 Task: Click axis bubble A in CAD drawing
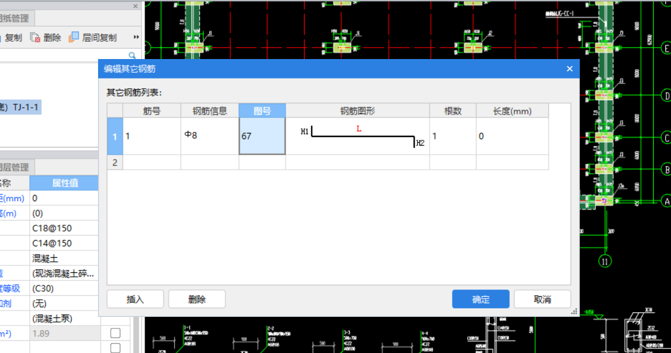[x=666, y=201]
